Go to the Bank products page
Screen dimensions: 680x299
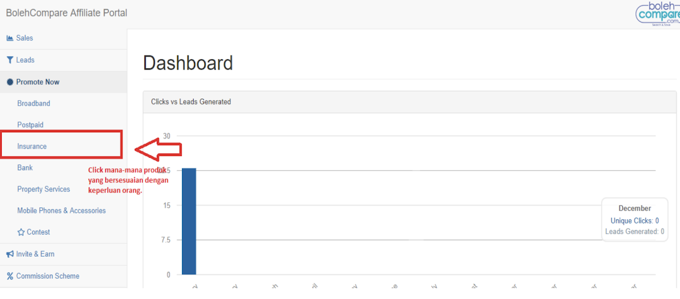coord(25,168)
